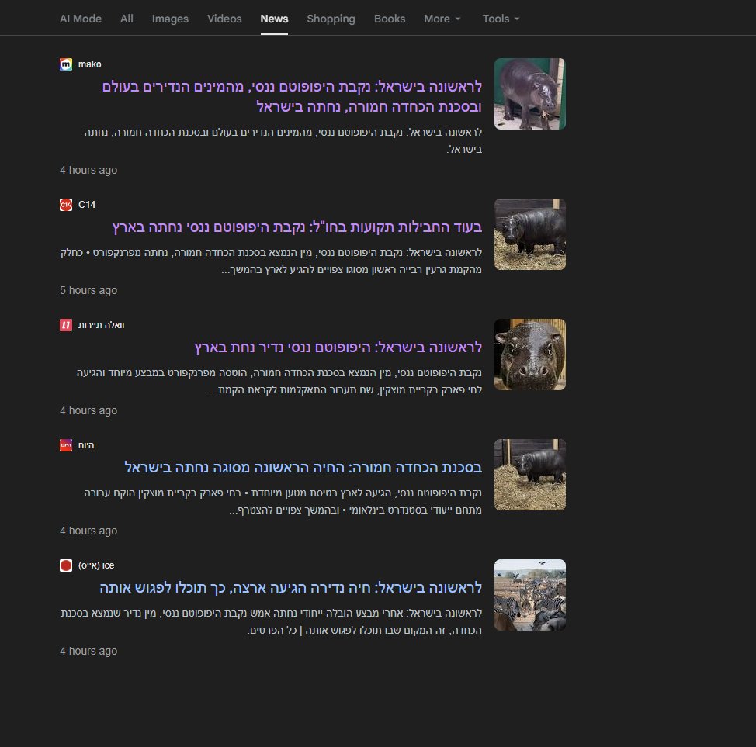Click the Walla Tourism favicon

click(x=66, y=325)
